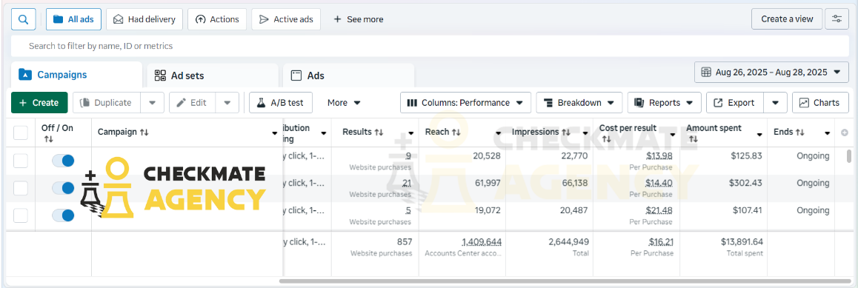The image size is (858, 288).
Task: Sort the Amount spent column
Action: coord(694,139)
